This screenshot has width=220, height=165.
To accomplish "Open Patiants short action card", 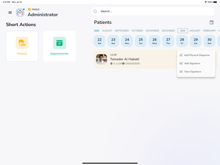I will pos(22,46).
